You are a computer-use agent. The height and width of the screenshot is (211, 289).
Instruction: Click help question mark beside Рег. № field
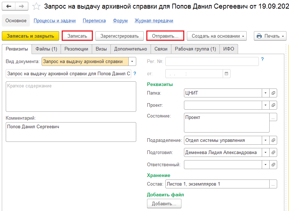point(262,59)
